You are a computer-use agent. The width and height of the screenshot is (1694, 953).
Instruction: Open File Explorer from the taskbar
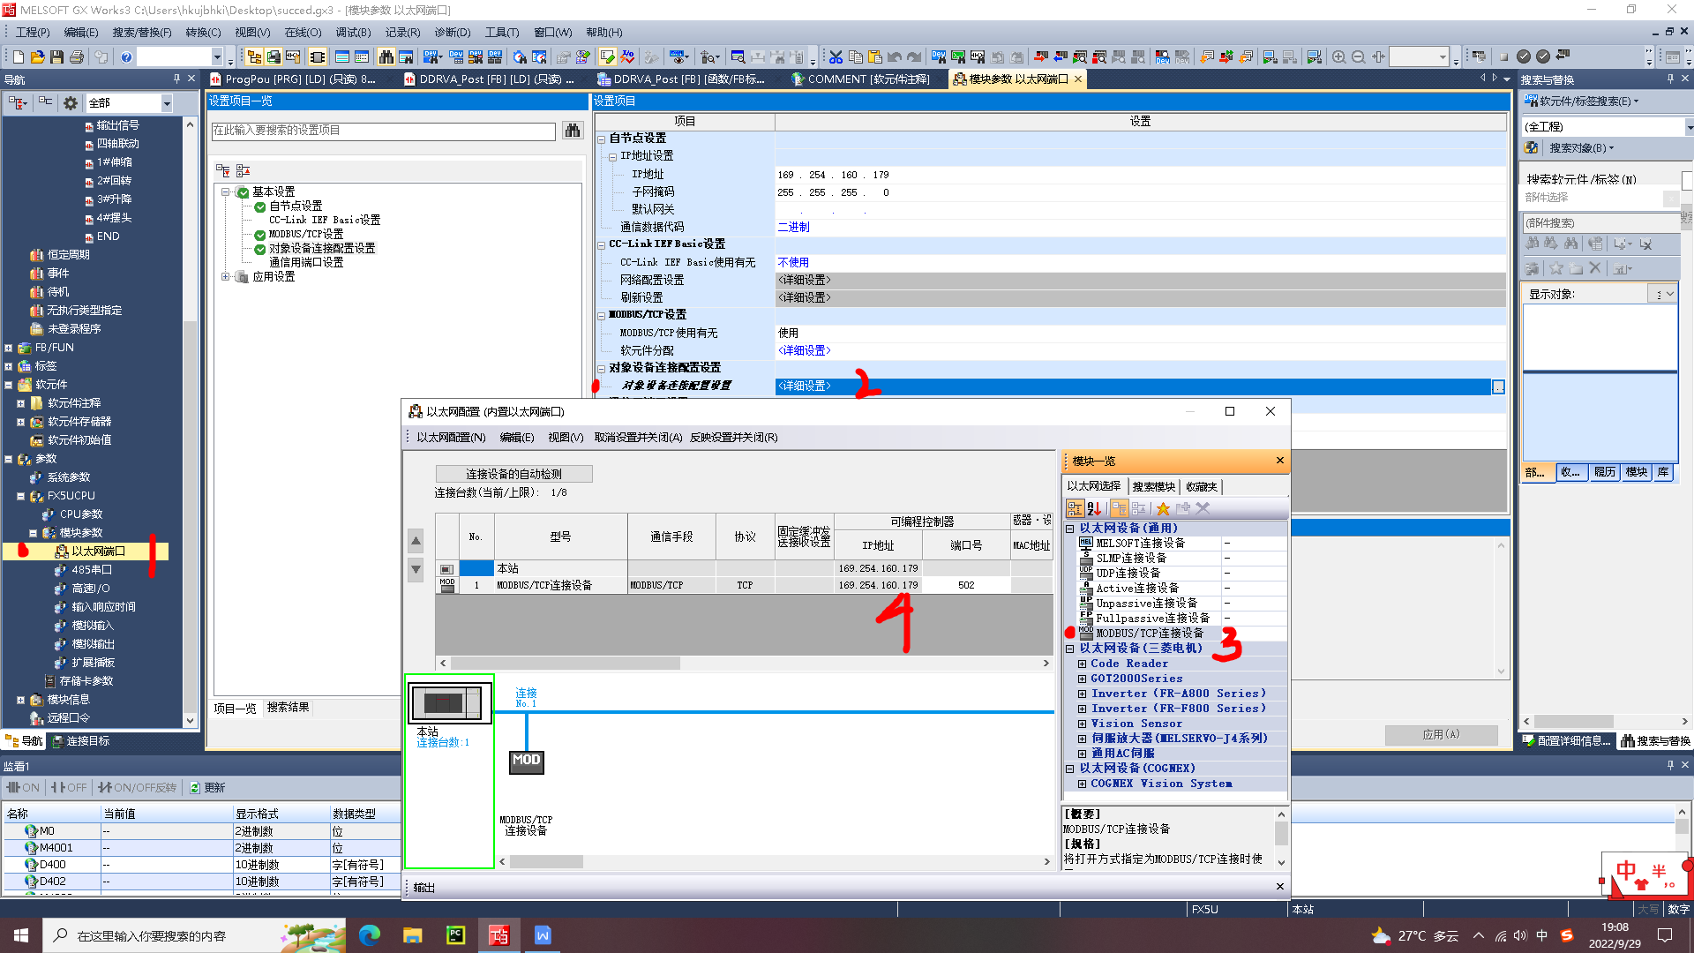click(x=412, y=935)
